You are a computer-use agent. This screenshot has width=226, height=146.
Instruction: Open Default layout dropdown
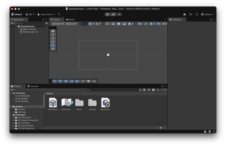[x=207, y=14]
